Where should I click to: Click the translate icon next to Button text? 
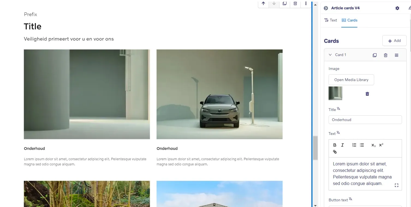[x=350, y=199]
